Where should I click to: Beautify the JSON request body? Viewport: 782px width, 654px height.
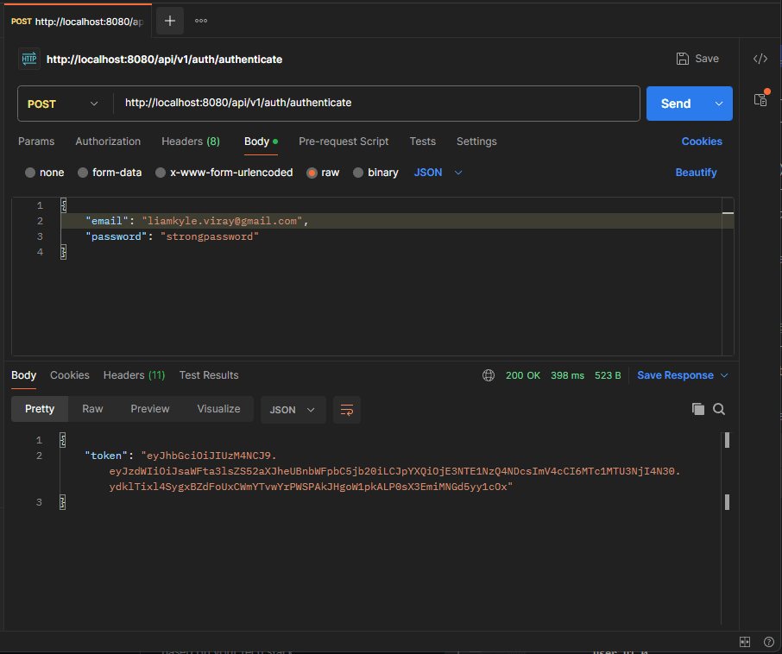(x=696, y=173)
